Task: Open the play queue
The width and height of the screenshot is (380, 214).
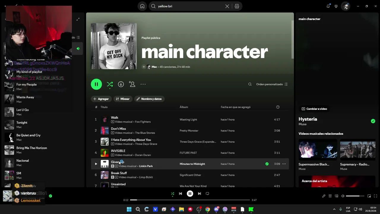Action: tap(330, 196)
